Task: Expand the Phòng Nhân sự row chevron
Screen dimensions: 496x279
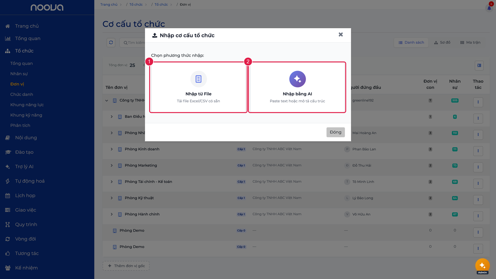Action: (x=112, y=133)
